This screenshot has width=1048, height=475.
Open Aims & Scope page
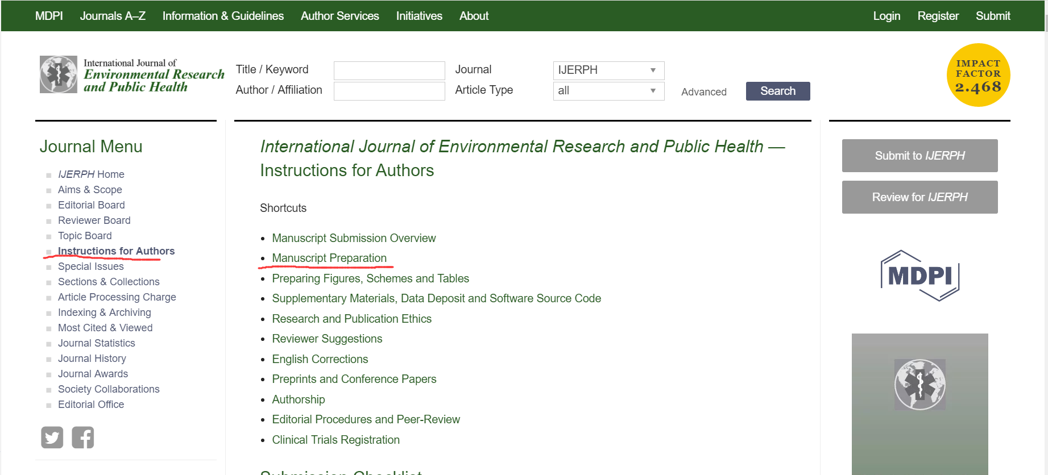pyautogui.click(x=90, y=190)
